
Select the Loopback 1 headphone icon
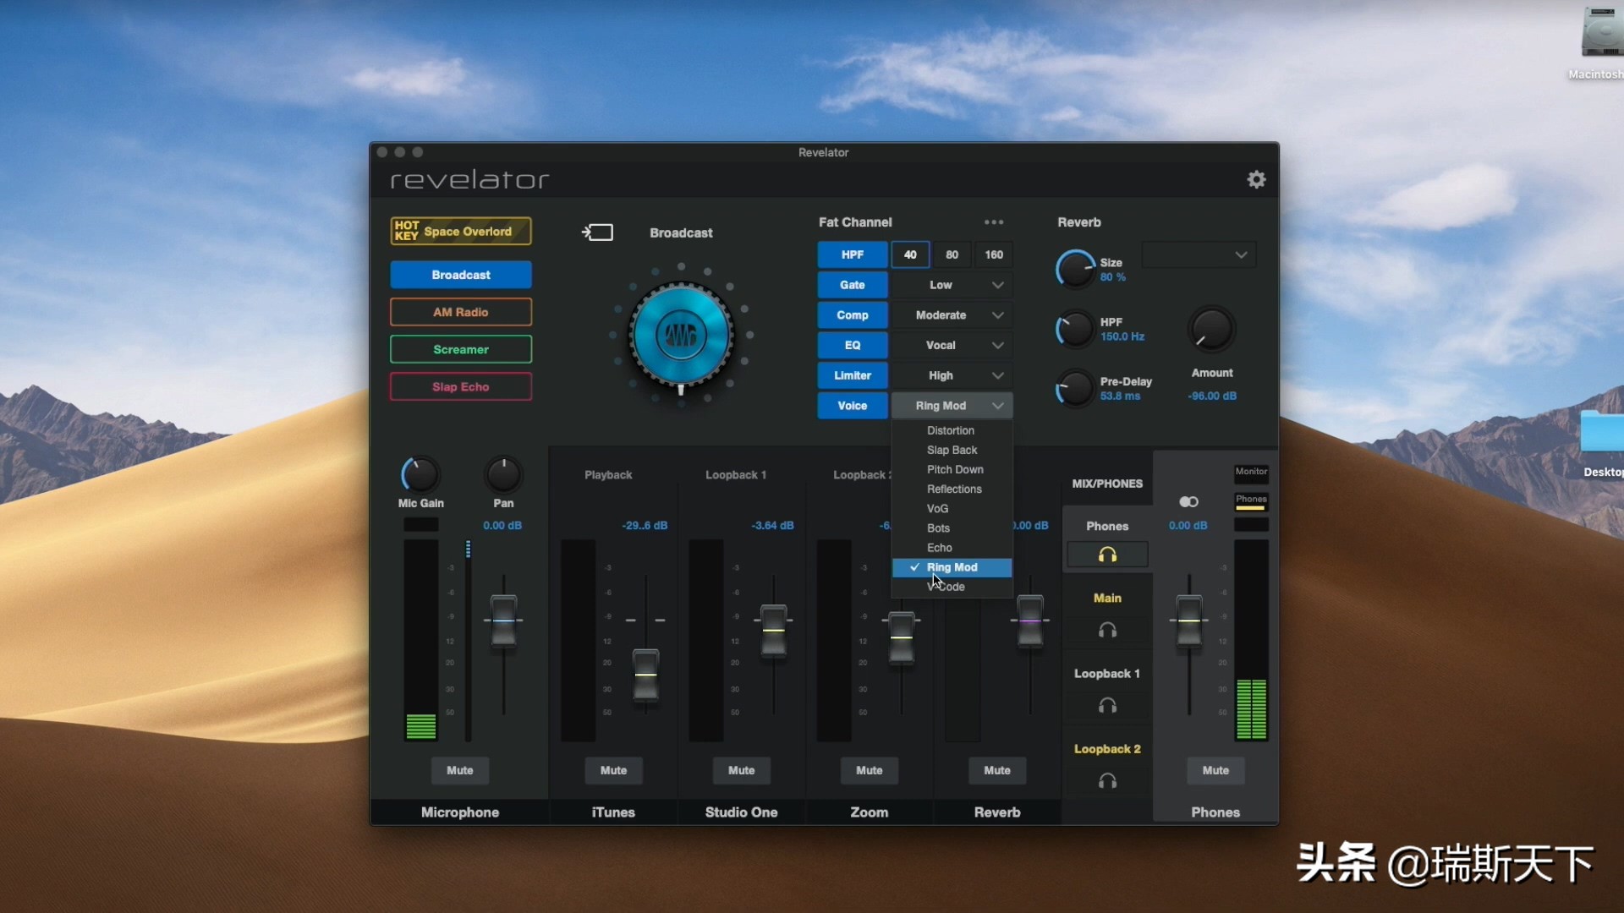pyautogui.click(x=1107, y=706)
